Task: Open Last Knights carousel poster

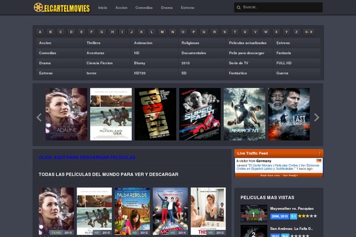Action: (x=289, y=114)
